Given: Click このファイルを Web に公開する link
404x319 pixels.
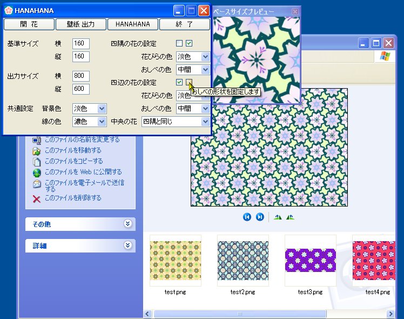Looking at the screenshot, I should [x=83, y=172].
